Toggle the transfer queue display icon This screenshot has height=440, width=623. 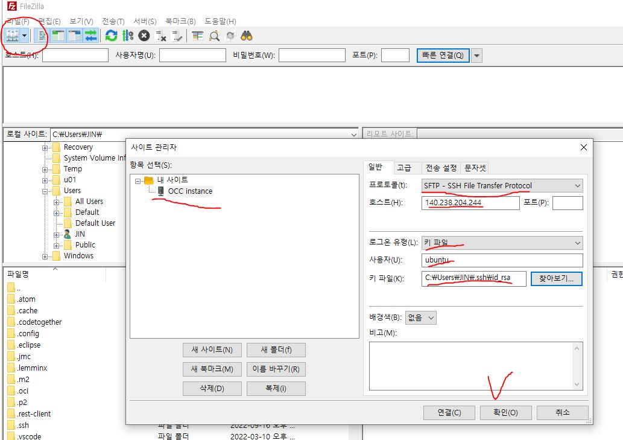91,36
